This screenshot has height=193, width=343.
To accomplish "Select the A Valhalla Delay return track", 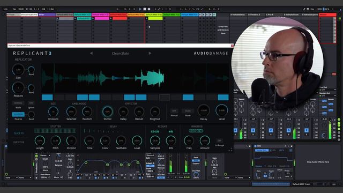I will pyautogui.click(x=238, y=14).
